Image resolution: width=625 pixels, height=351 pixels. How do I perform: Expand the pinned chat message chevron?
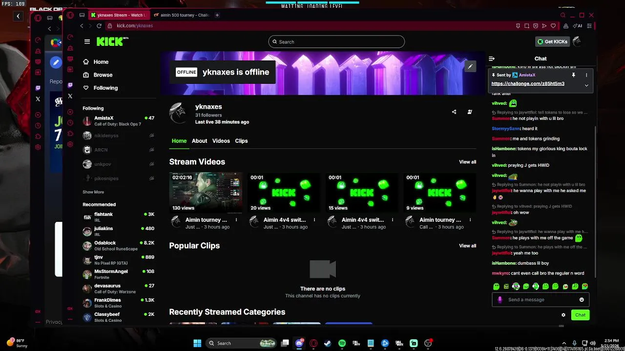[x=586, y=85]
